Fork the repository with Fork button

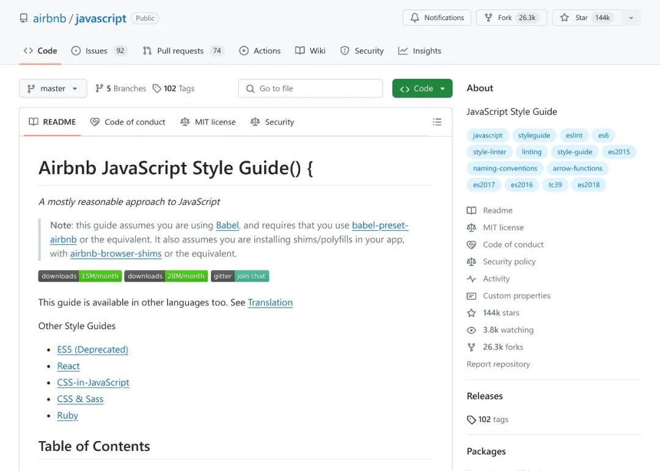(512, 18)
